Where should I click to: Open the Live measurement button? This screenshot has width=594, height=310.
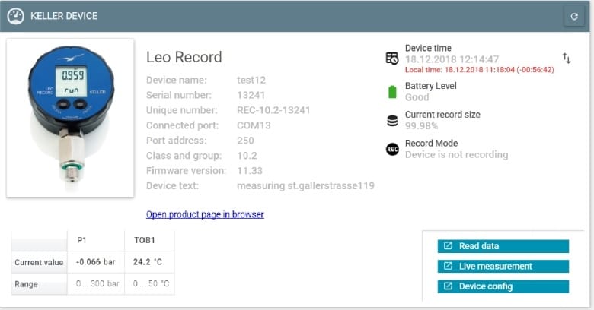(x=503, y=266)
